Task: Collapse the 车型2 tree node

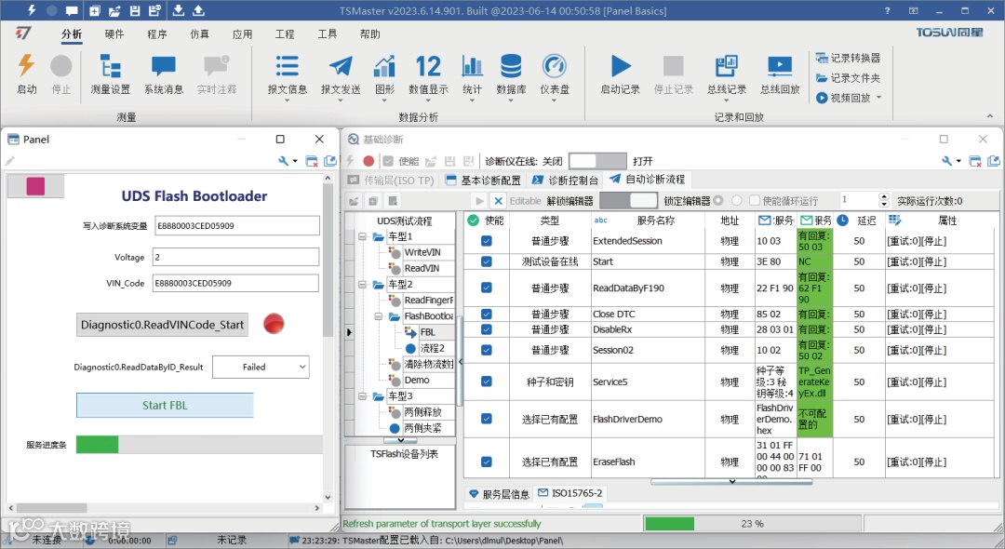Action: pos(362,285)
